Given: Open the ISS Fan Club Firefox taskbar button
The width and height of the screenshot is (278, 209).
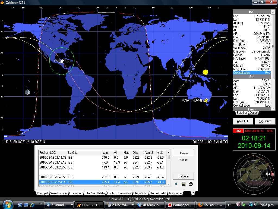Looking at the screenshot, I should (211, 205).
